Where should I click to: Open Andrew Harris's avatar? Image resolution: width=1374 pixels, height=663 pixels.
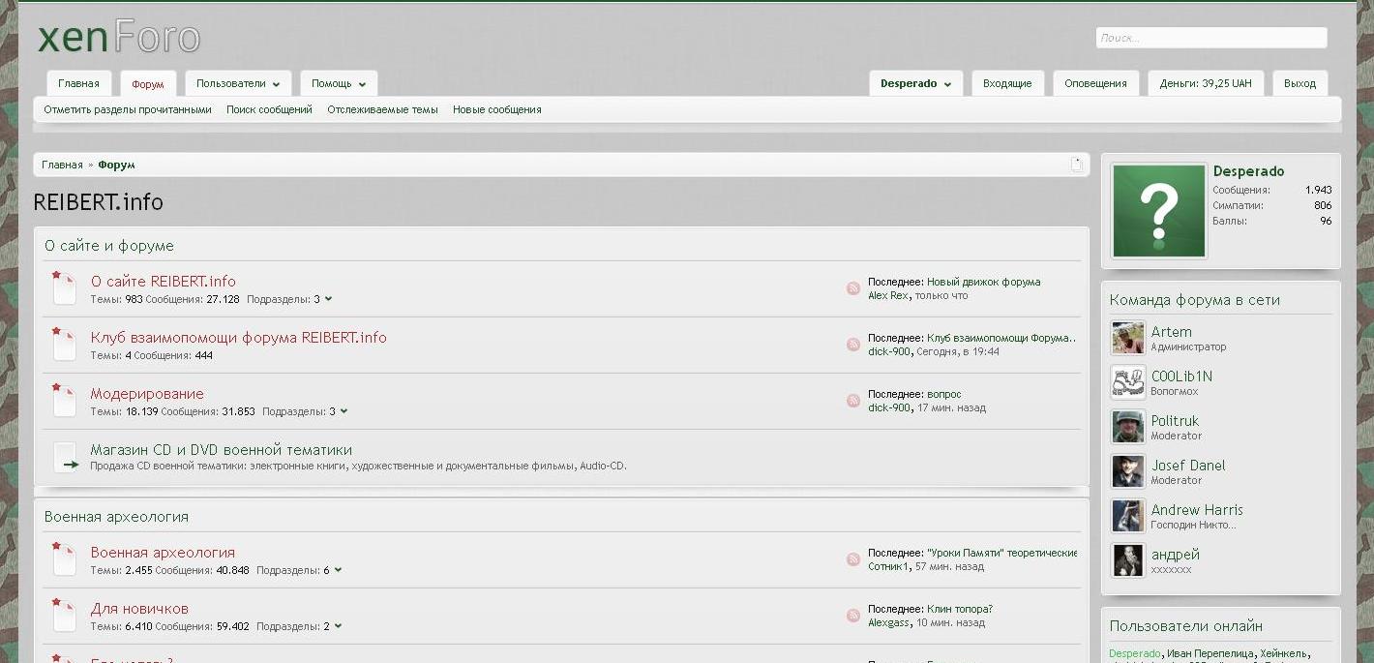[x=1128, y=517]
